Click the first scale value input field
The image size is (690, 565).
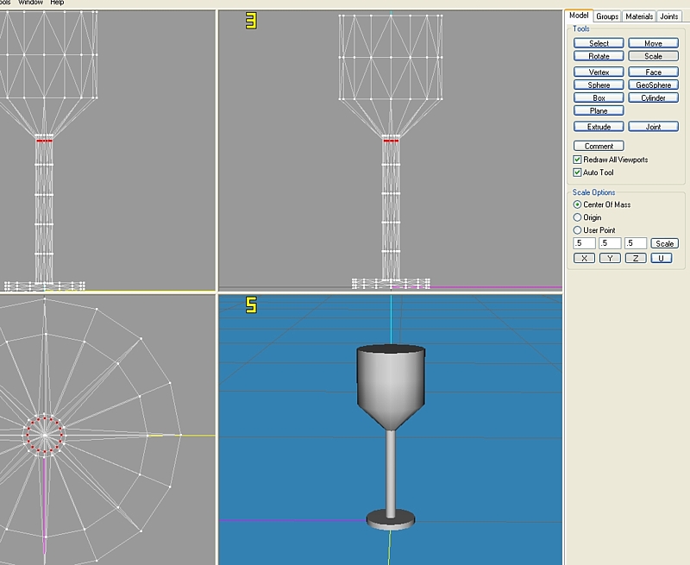584,243
